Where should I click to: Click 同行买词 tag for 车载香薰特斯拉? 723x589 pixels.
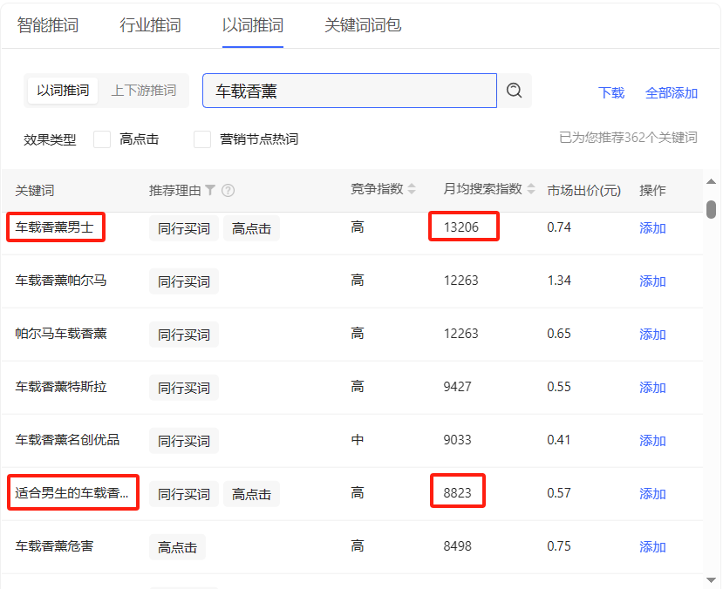click(x=184, y=388)
